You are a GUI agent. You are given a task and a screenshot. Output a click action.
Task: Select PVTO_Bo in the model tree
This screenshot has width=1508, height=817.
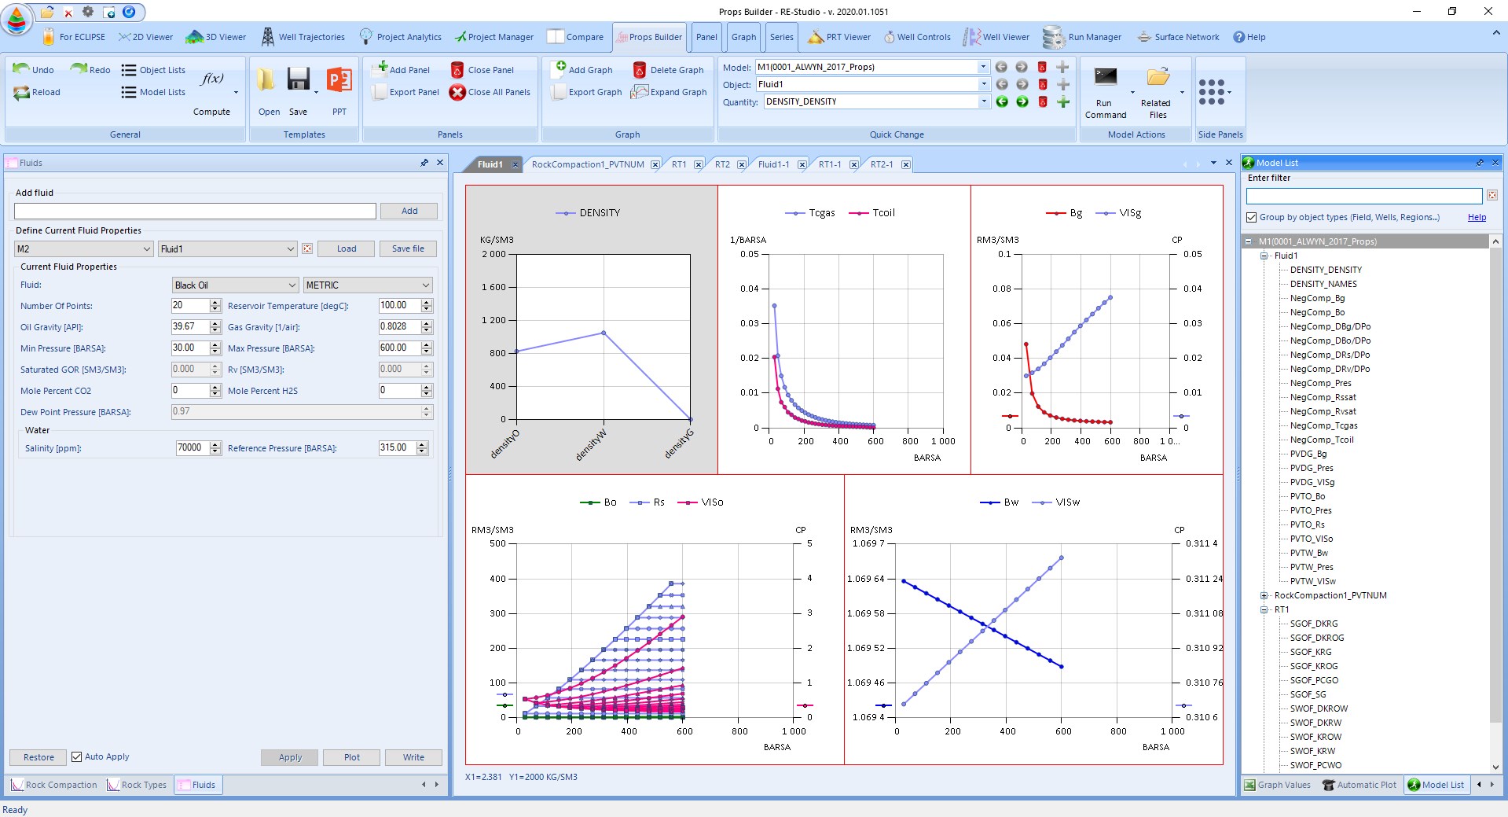tap(1307, 496)
